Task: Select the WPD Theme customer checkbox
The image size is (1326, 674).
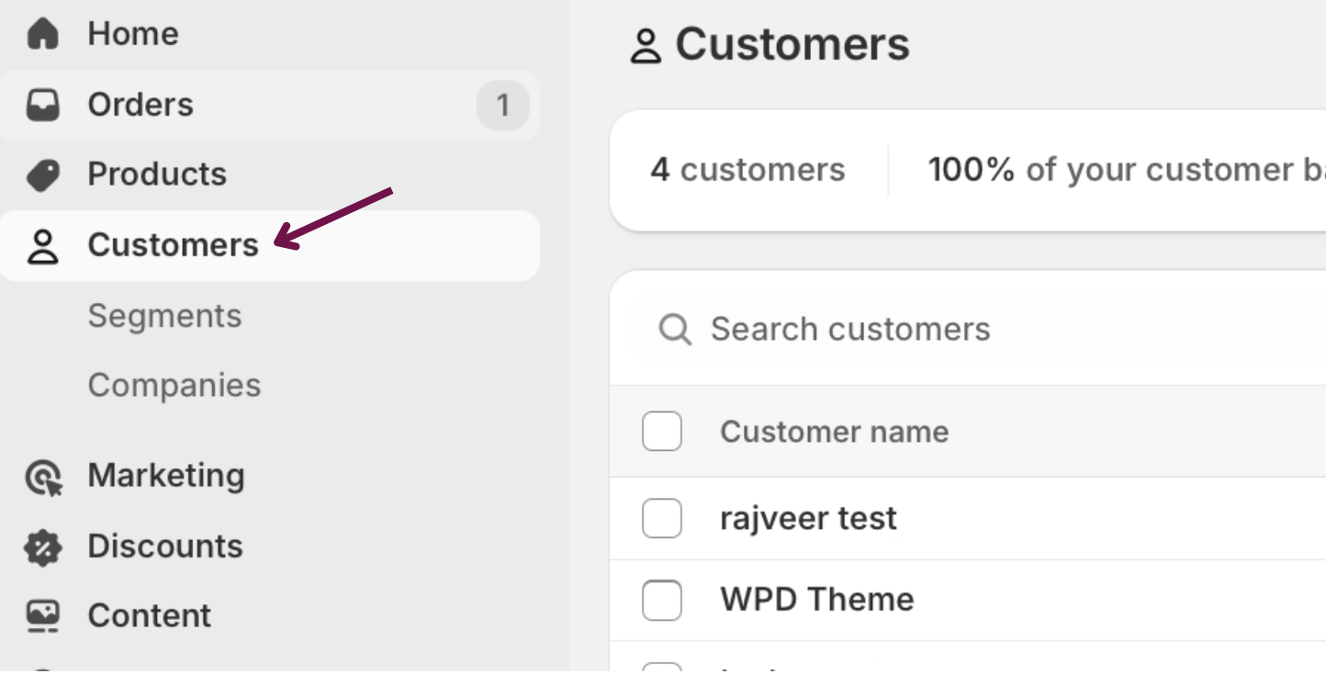Action: 662,601
